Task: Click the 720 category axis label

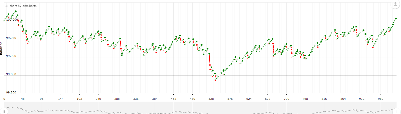Action: (286, 99)
